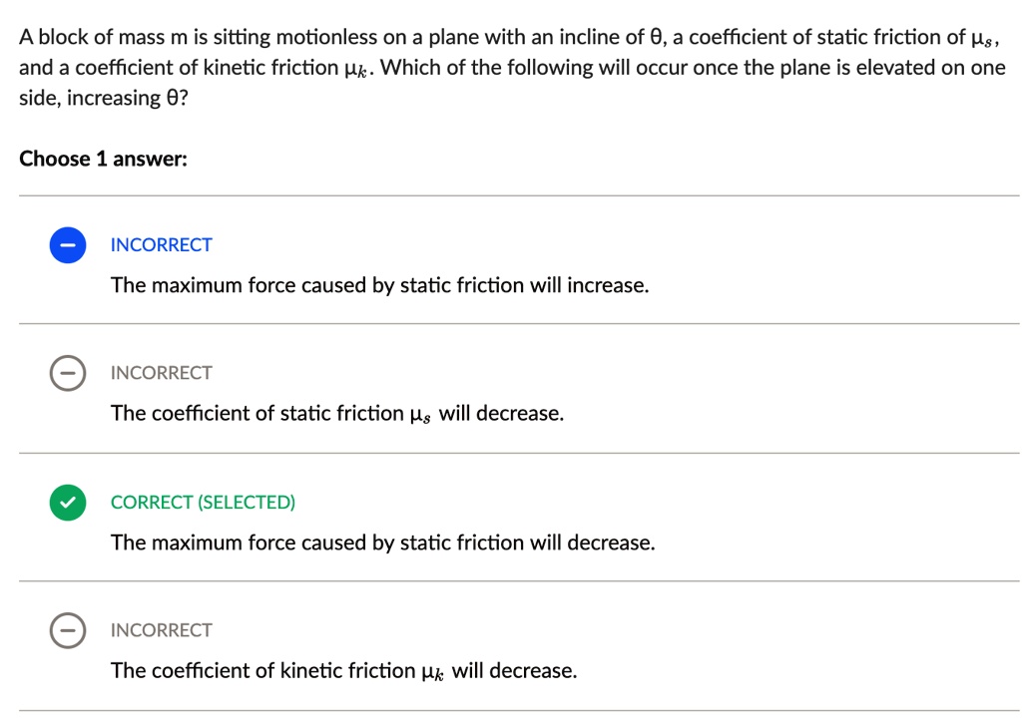The height and width of the screenshot is (722, 1022).
Task: Select answer "maximum force of static friction will decrease"
Action: [x=382, y=542]
